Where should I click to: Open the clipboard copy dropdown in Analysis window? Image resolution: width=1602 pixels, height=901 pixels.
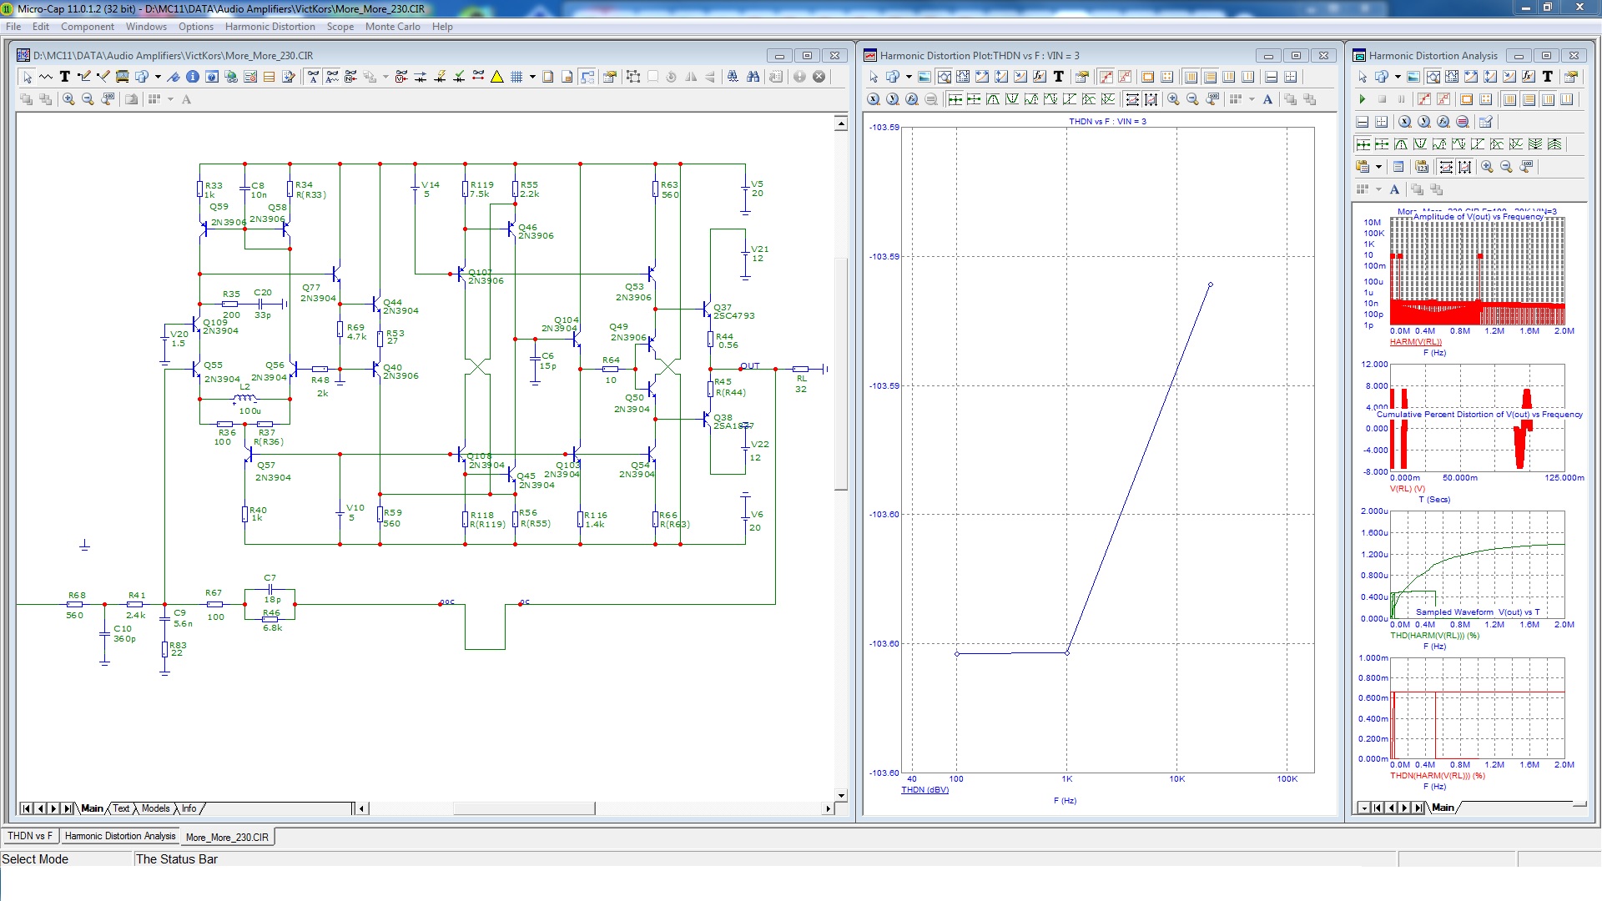1378,167
